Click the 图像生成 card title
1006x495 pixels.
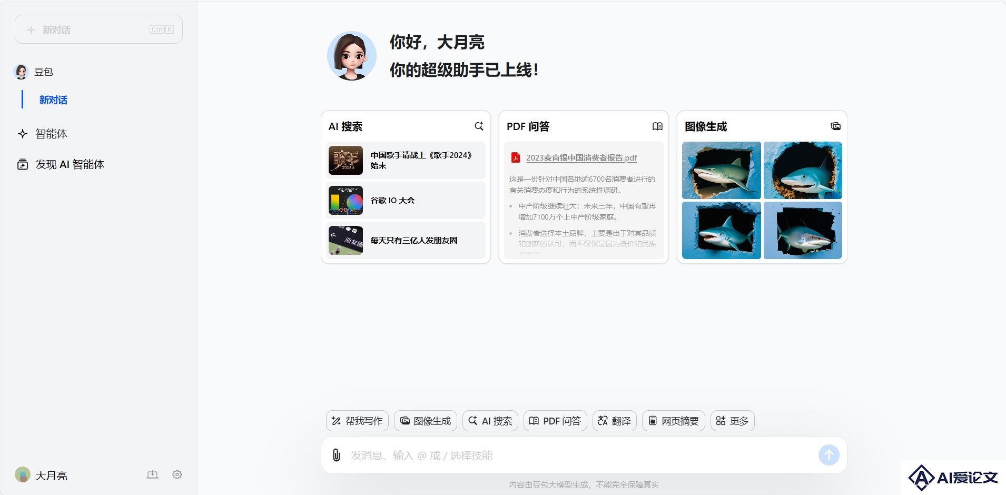[706, 126]
